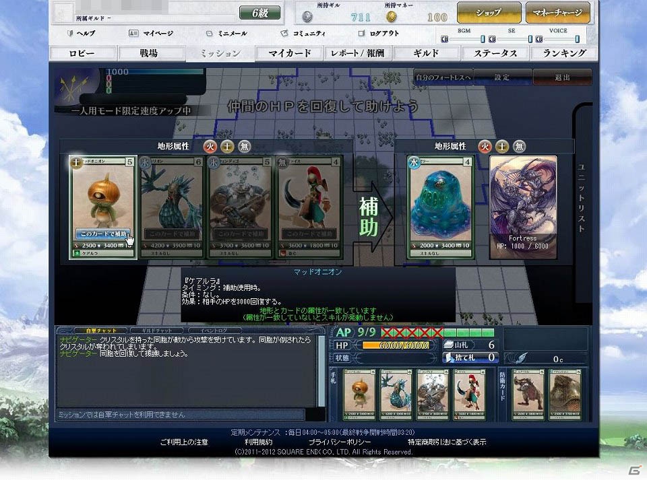Click the 土 attribute badge on onion card
This screenshot has height=480, width=647.
point(76,163)
